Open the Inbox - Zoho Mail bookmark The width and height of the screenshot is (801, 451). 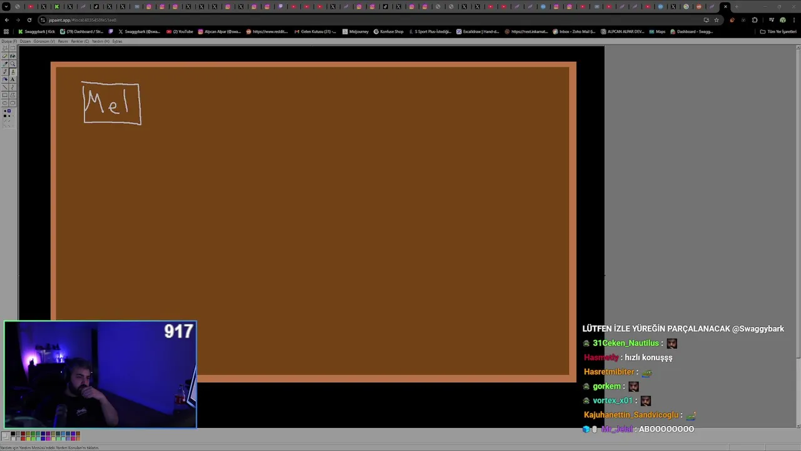pyautogui.click(x=574, y=31)
